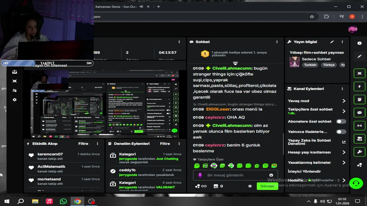
Task: Send message with Gönder button
Action: pyautogui.click(x=267, y=186)
